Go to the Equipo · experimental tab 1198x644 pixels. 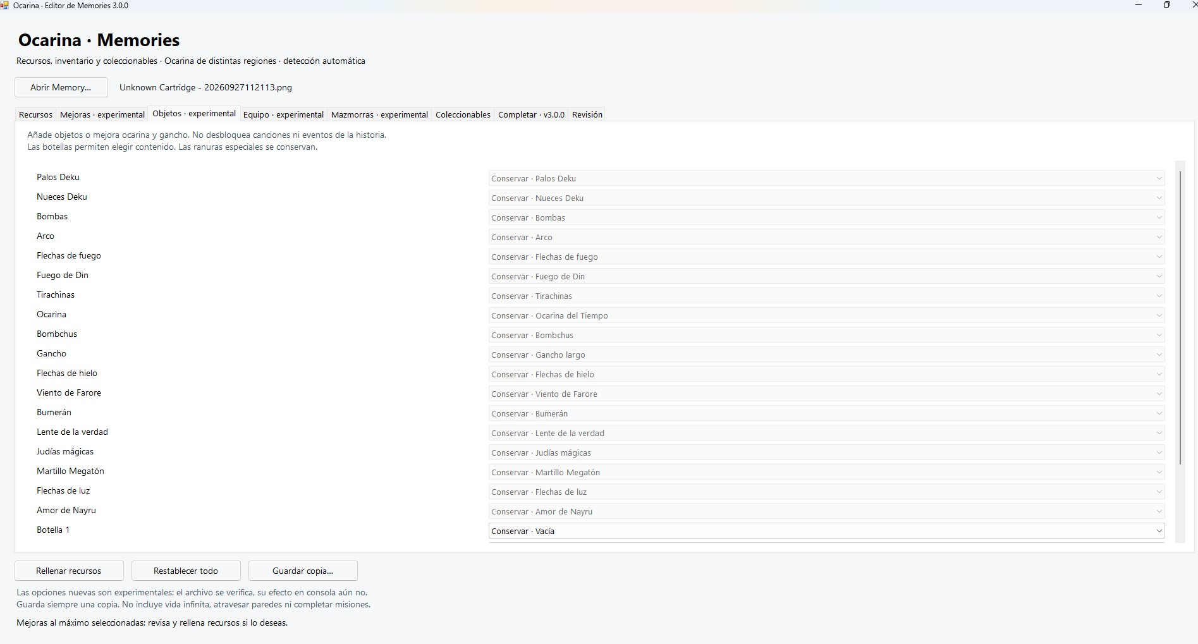[283, 114]
